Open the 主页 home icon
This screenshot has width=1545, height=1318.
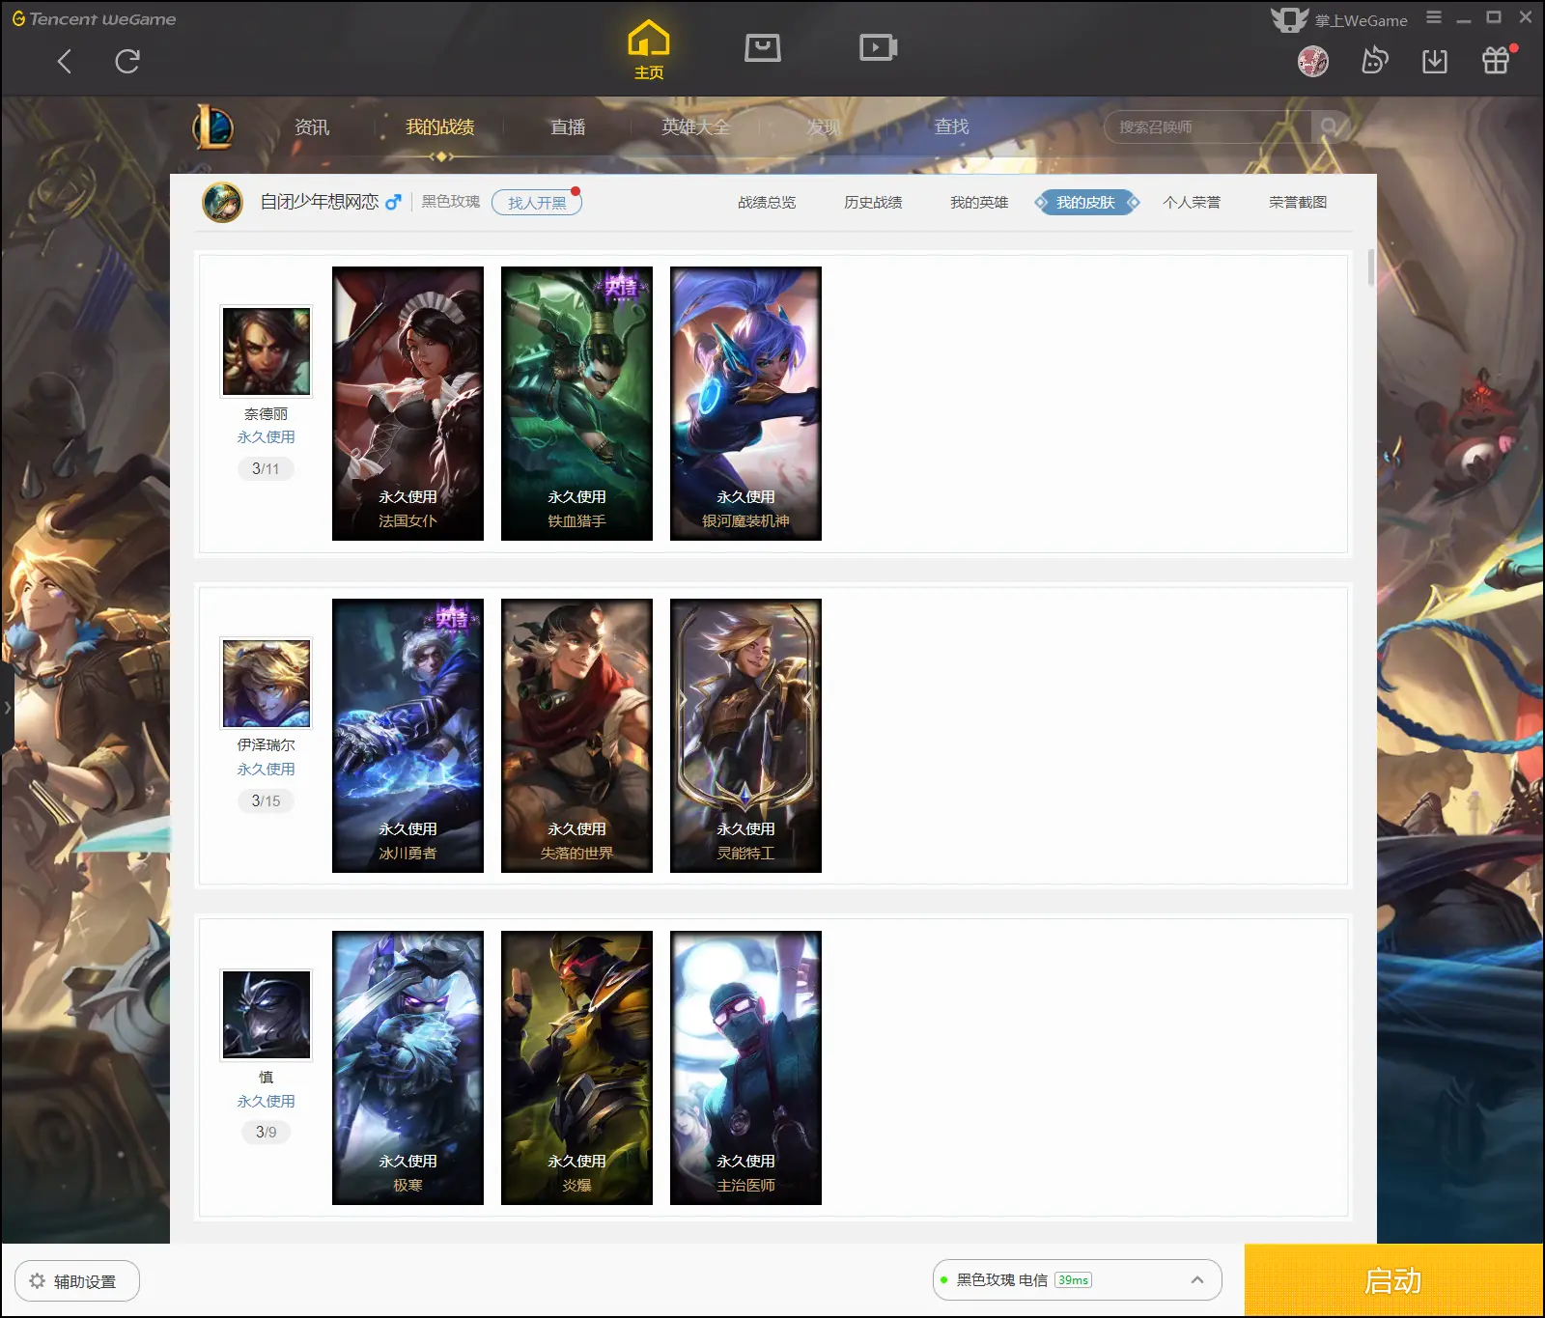(x=649, y=49)
